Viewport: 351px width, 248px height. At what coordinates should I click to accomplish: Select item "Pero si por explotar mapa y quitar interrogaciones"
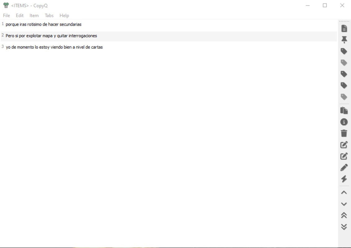pyautogui.click(x=169, y=36)
